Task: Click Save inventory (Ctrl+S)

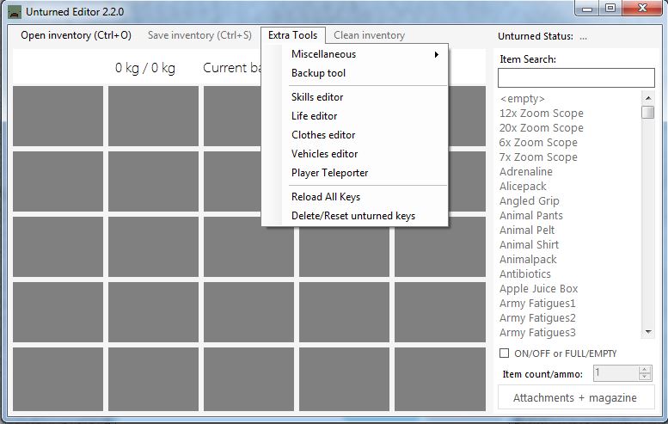Action: pyautogui.click(x=199, y=35)
